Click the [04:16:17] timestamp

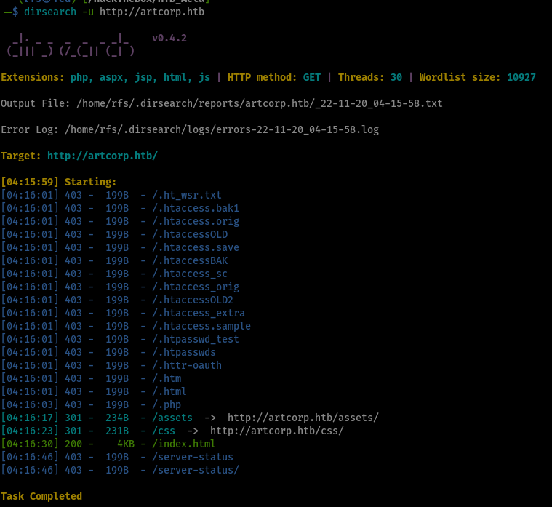coord(30,418)
